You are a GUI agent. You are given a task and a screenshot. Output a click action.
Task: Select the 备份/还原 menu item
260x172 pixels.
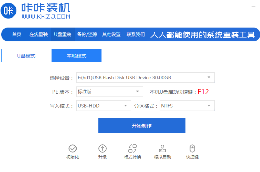point(87,35)
